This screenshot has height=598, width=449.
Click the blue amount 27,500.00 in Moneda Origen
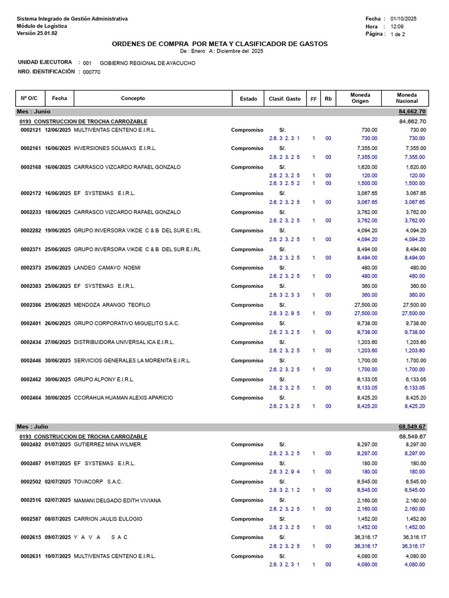(x=366, y=314)
